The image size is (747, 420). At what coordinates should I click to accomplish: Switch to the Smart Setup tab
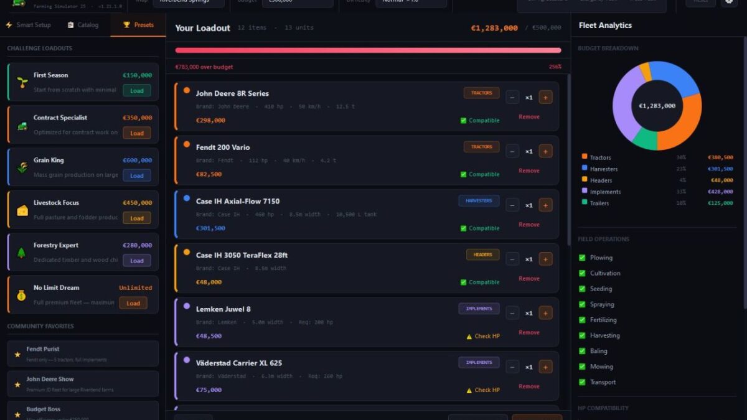[x=28, y=25]
